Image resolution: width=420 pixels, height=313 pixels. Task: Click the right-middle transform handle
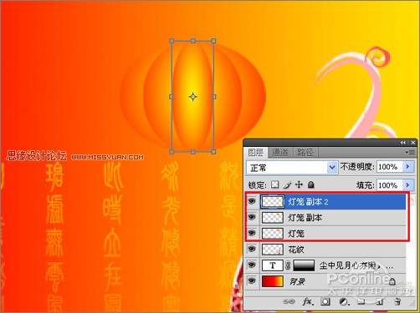(x=213, y=97)
